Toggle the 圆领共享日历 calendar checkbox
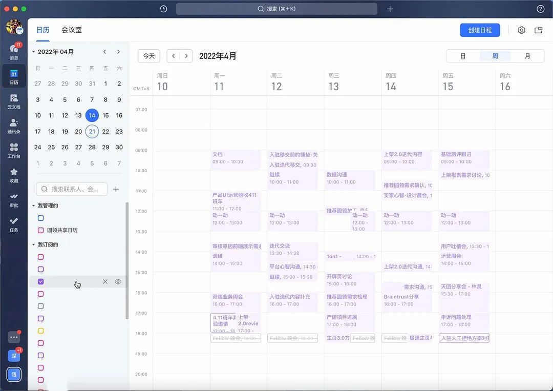This screenshot has width=553, height=391. coord(41,230)
